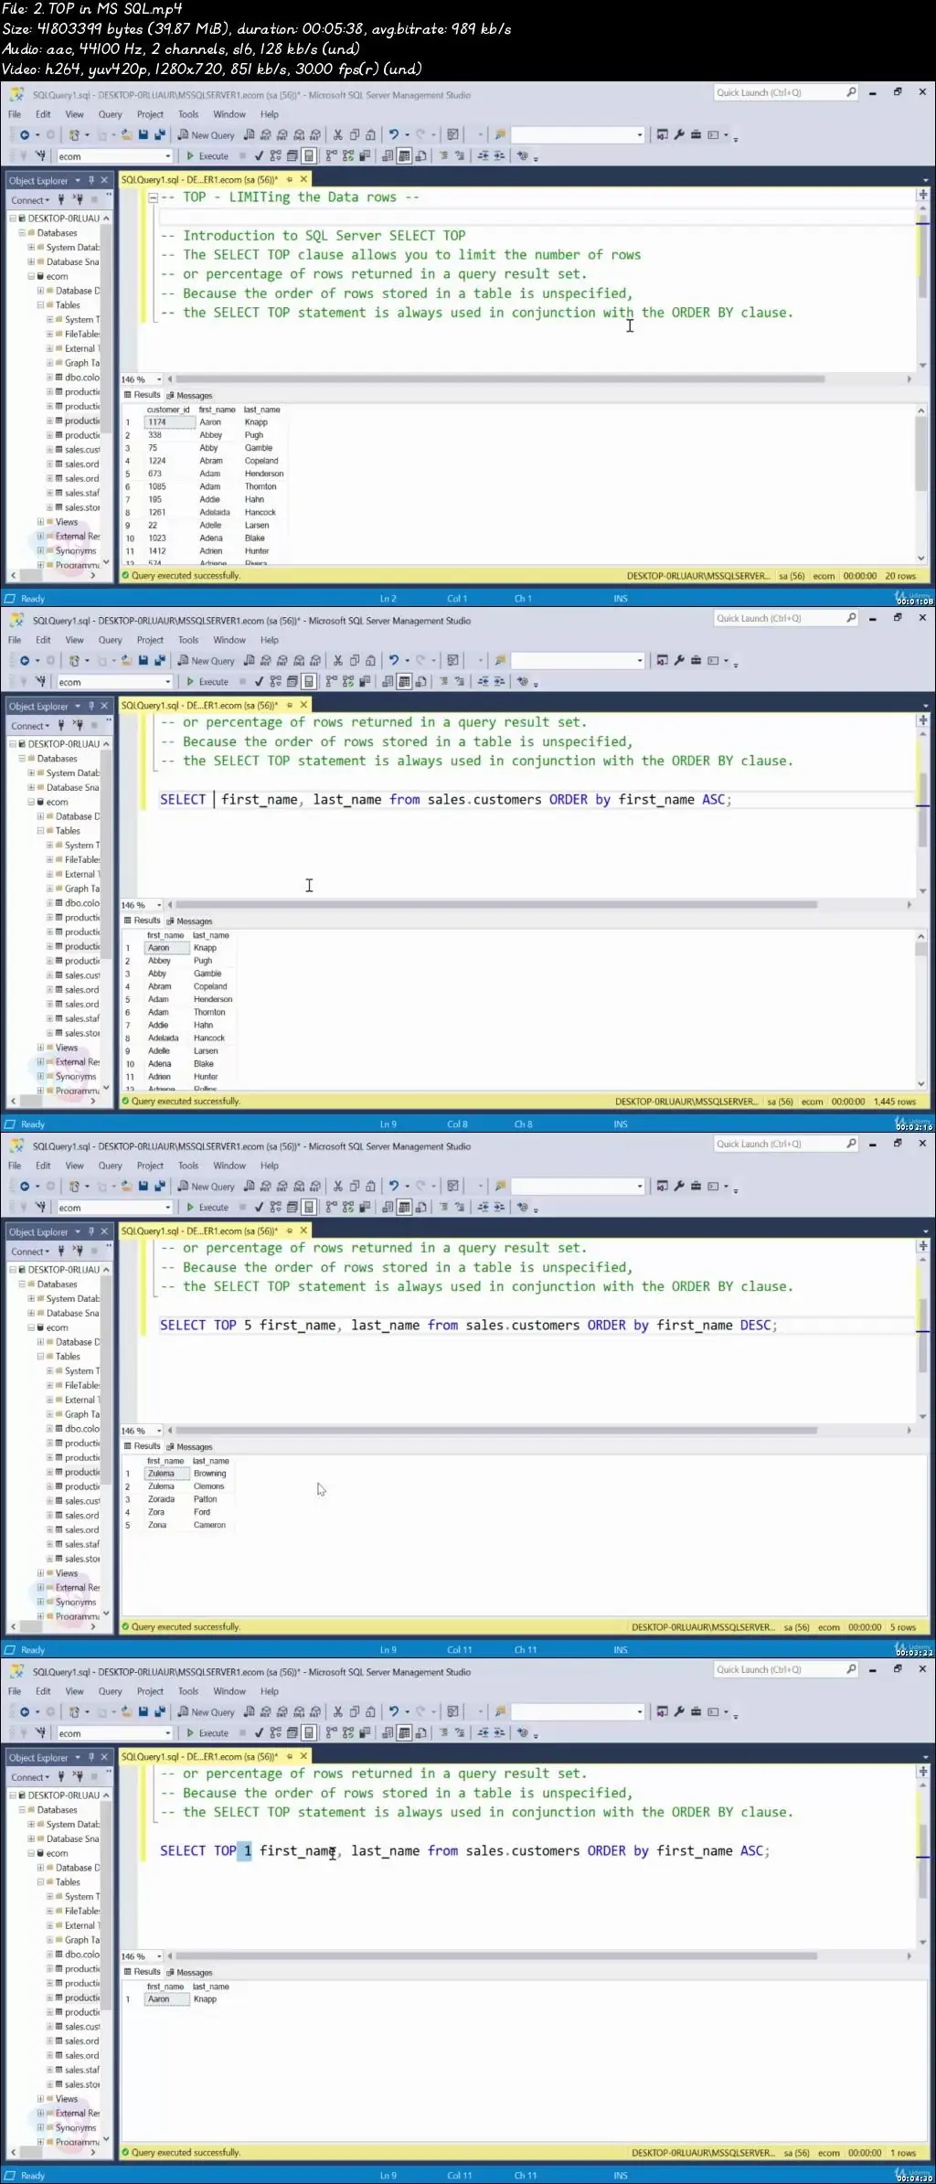Screen dimensions: 936x2184
Task: Click the Parse checkmark in the second frame
Action: click(259, 682)
